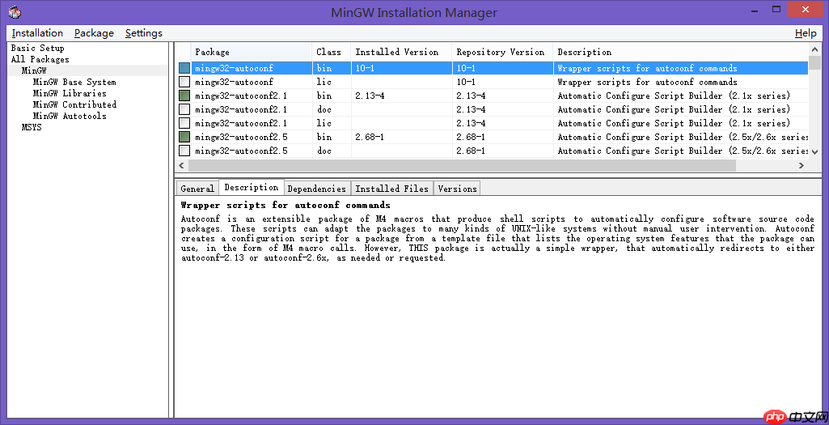Screen dimensions: 829x425
Task: Open the Package menu
Action: 94,33
